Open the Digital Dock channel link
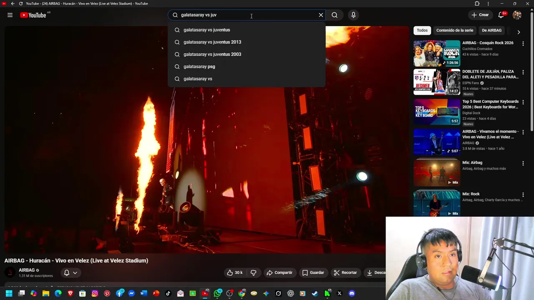The width and height of the screenshot is (534, 300). (x=471, y=113)
